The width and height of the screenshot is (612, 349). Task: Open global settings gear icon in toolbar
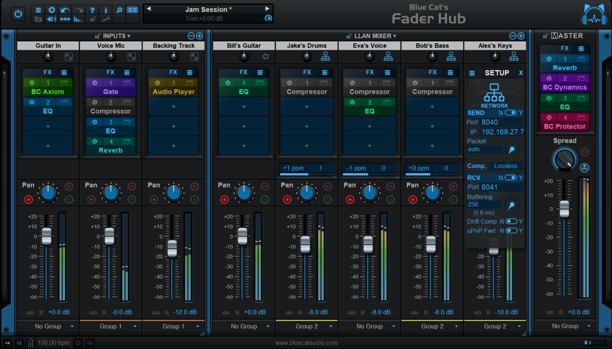(x=52, y=10)
